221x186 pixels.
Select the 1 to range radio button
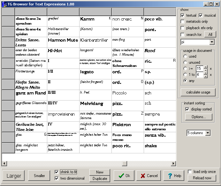point(185,75)
